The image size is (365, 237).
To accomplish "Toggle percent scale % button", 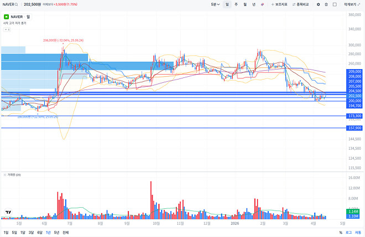I will click(341, 233).
